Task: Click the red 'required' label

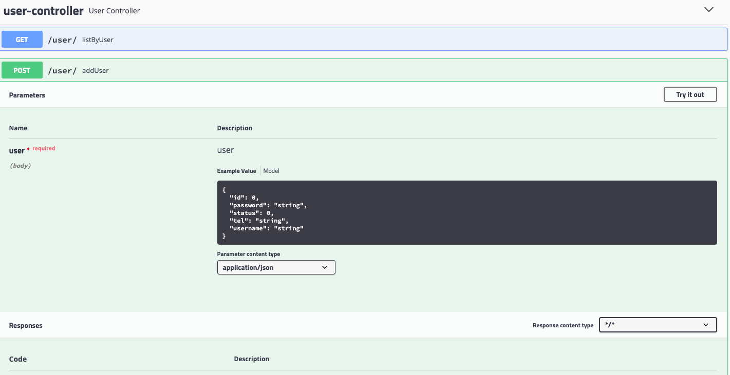Action: point(44,148)
